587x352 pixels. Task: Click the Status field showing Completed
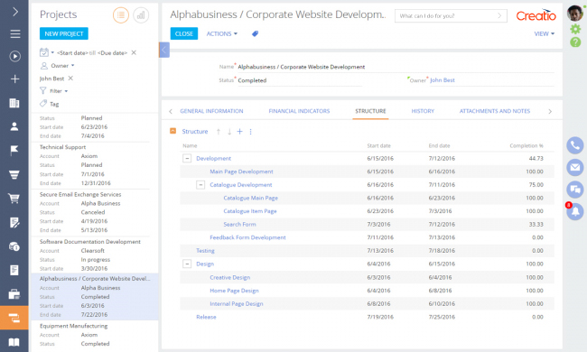point(300,80)
